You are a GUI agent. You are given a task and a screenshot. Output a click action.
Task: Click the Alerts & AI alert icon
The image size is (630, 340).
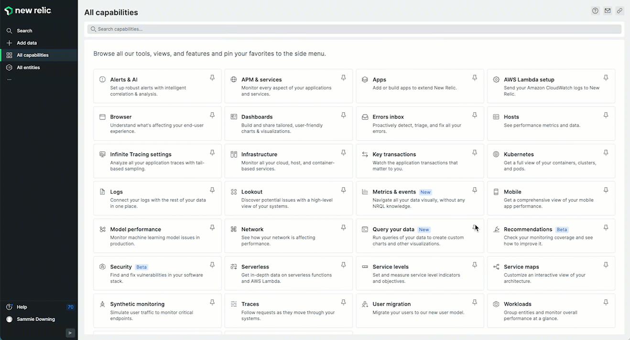click(102, 79)
